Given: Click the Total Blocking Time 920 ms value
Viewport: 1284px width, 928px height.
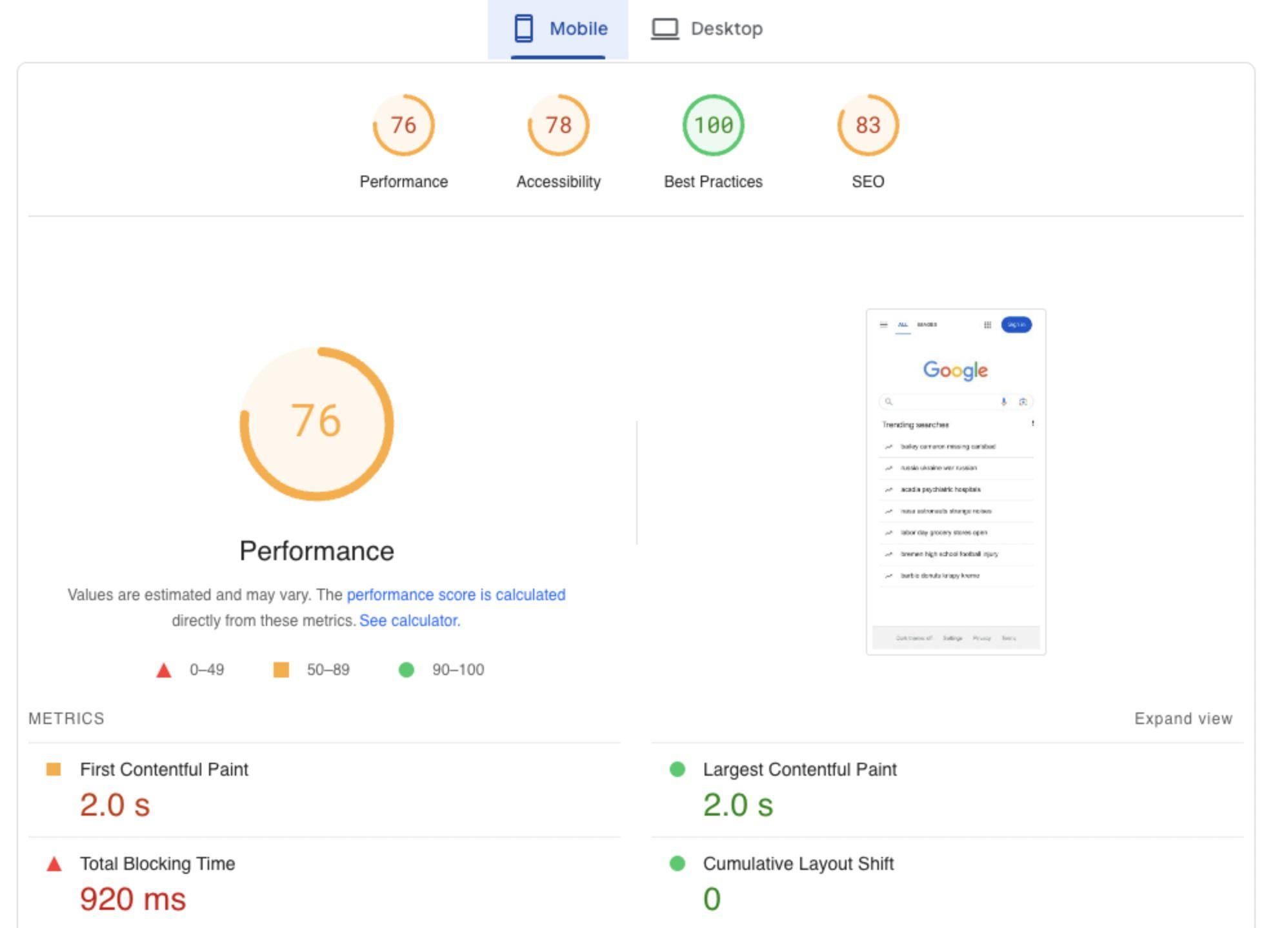Looking at the screenshot, I should coord(133,899).
